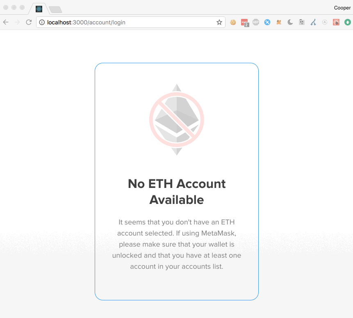Image resolution: width=353 pixels, height=318 pixels.
Task: Go back to the previous page
Action: (6, 22)
